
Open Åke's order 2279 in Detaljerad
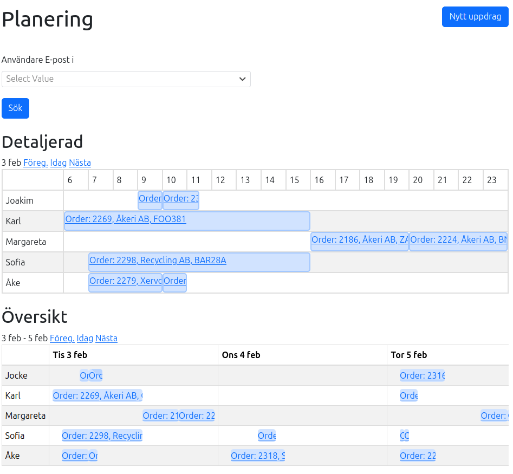click(x=125, y=281)
